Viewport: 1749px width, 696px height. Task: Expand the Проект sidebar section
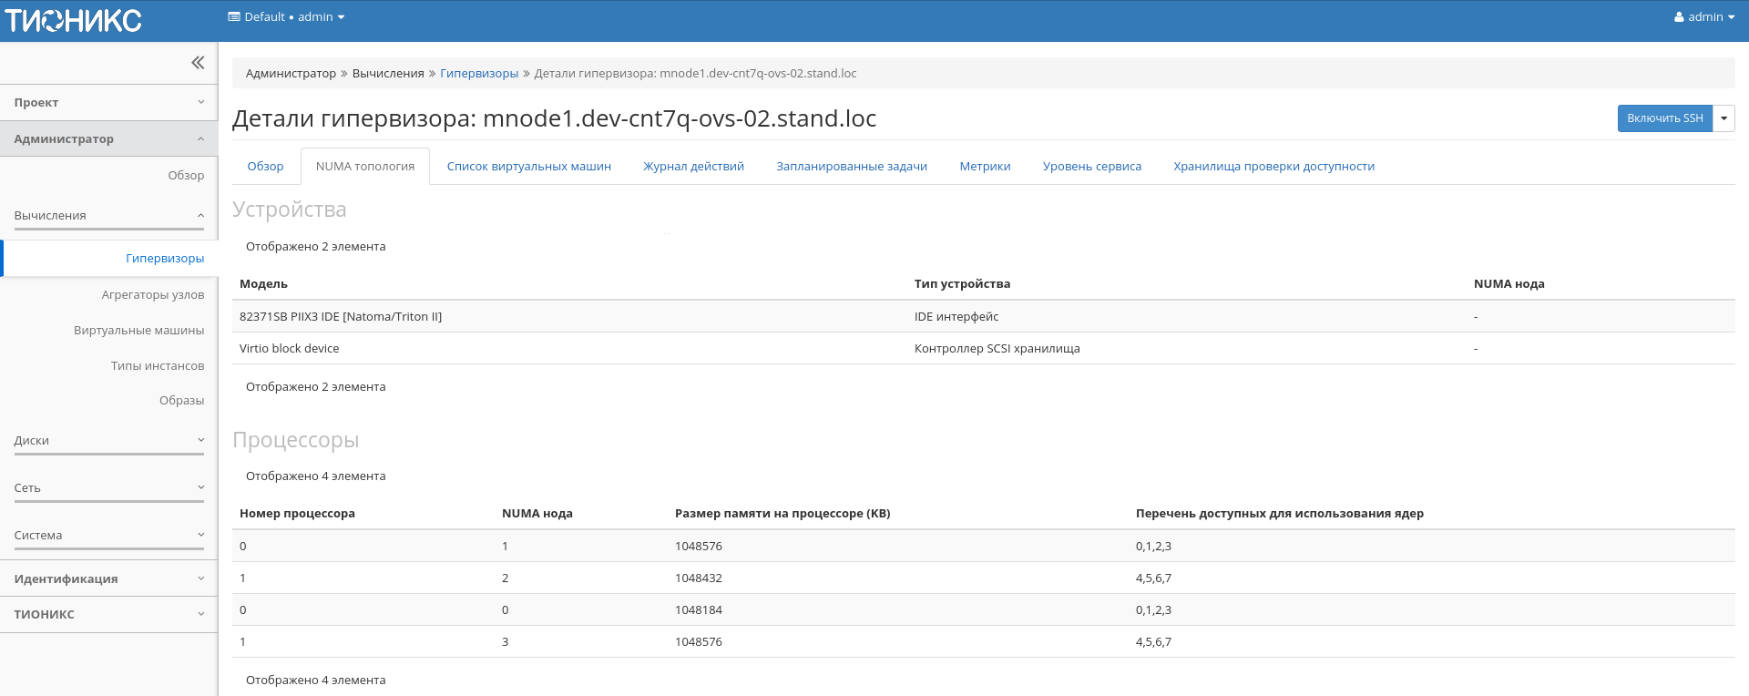pos(108,103)
